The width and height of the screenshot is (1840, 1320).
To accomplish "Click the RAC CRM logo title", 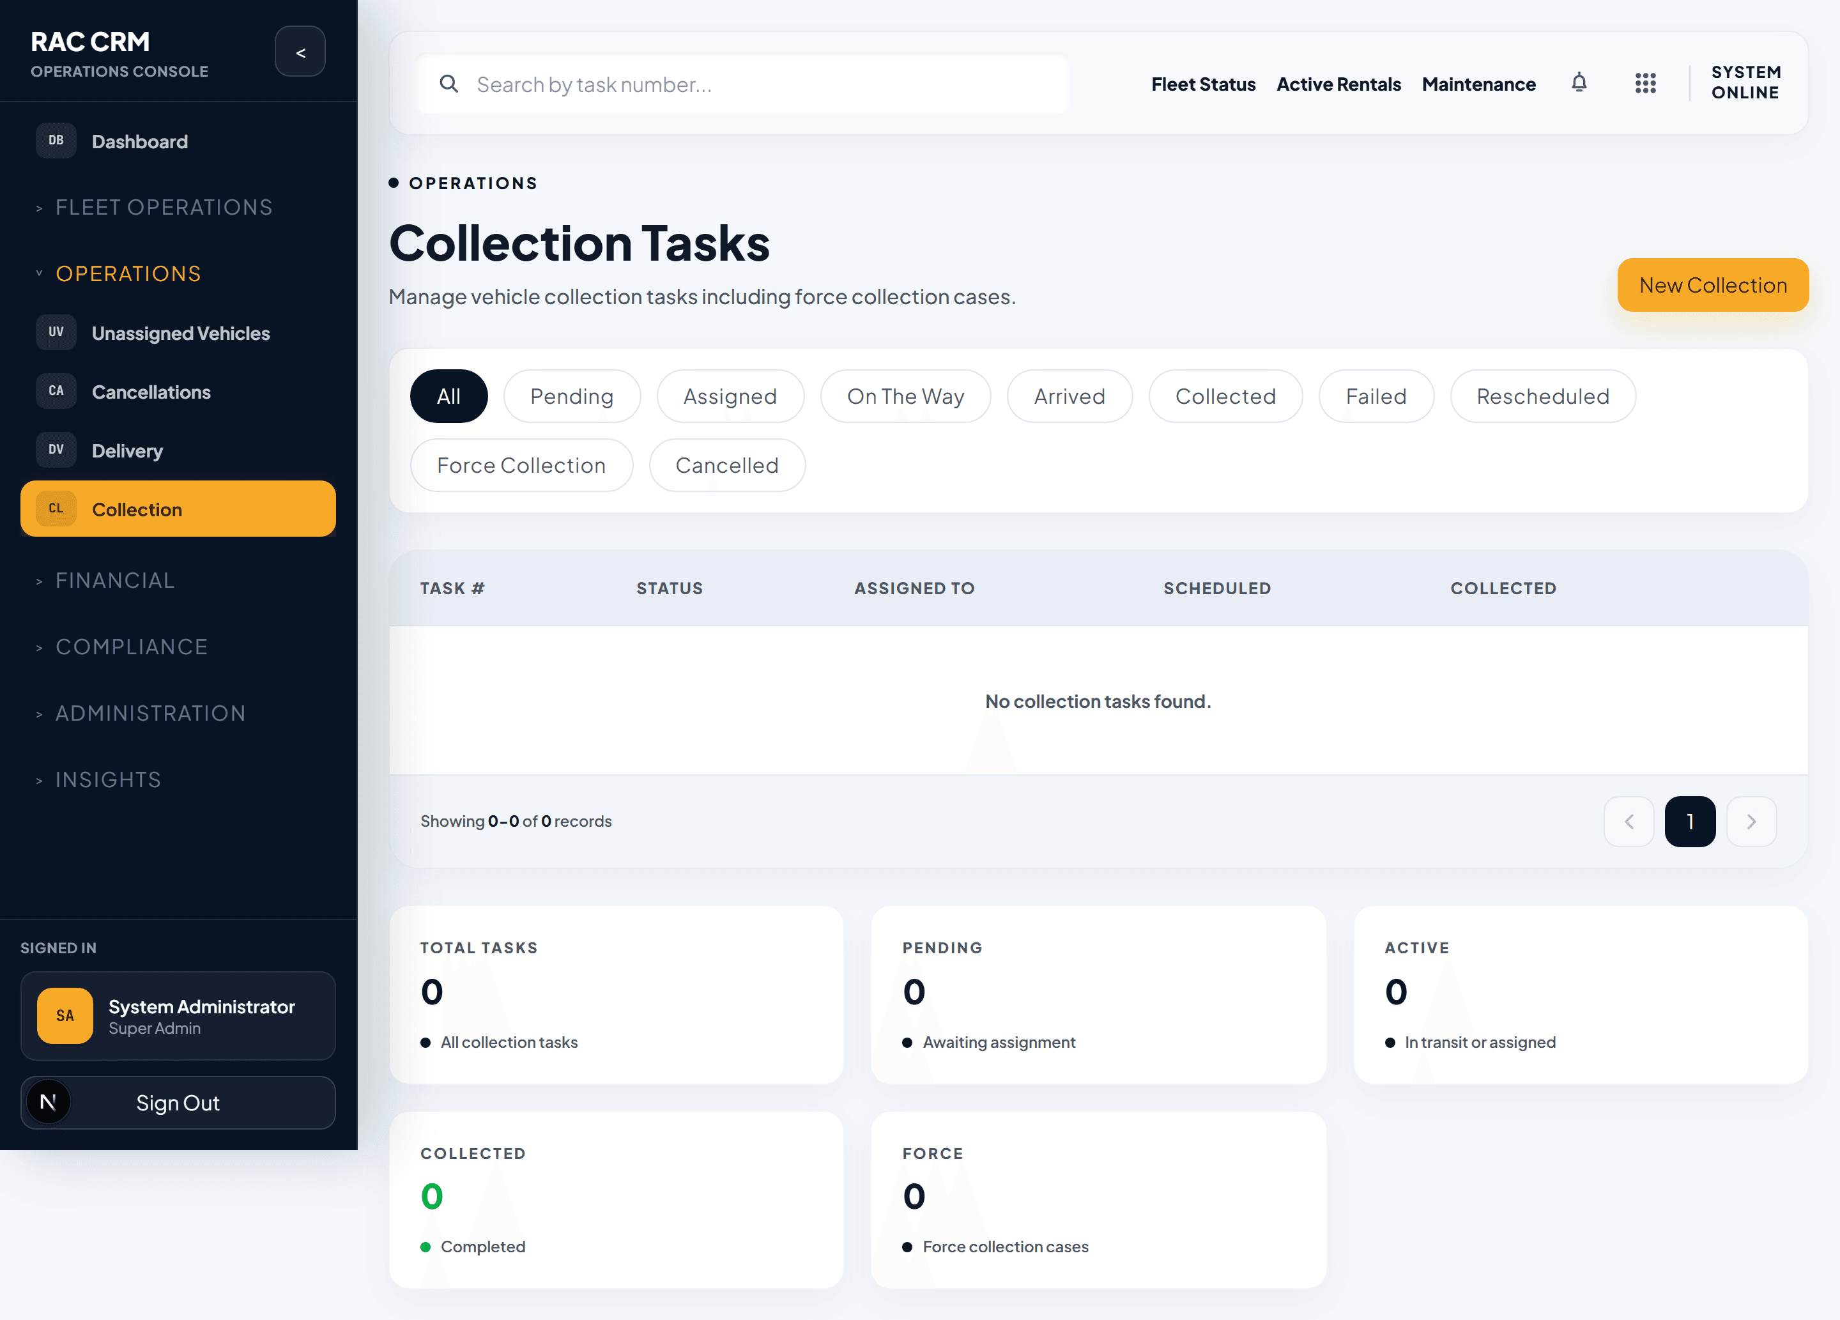I will tap(90, 42).
